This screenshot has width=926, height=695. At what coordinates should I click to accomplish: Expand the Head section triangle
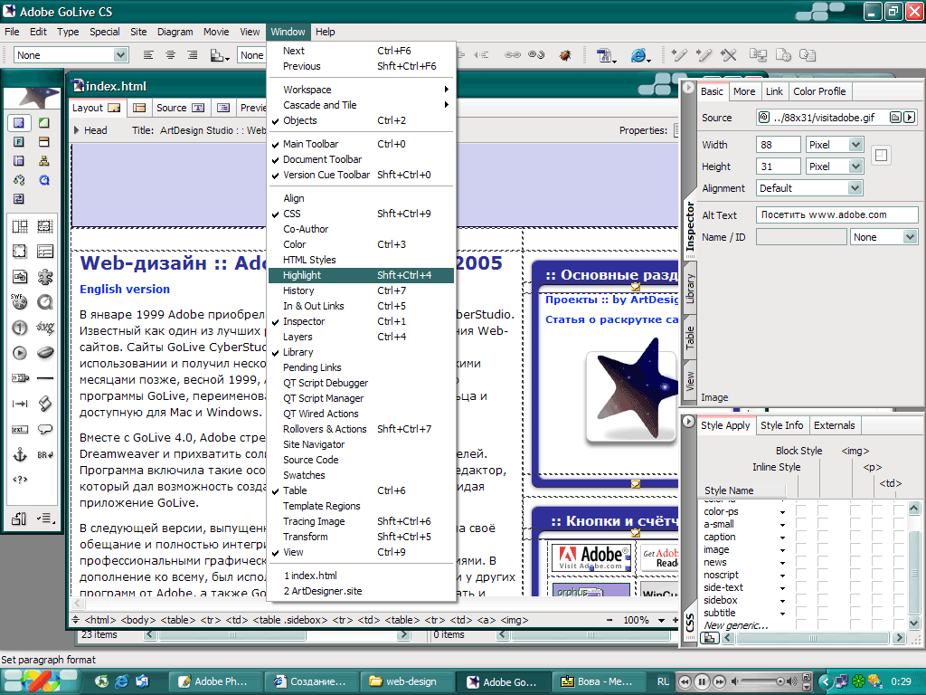[x=76, y=130]
